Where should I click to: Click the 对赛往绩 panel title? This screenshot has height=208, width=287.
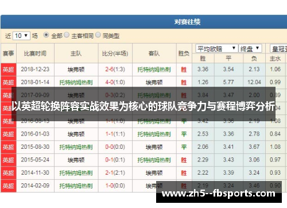187,22
